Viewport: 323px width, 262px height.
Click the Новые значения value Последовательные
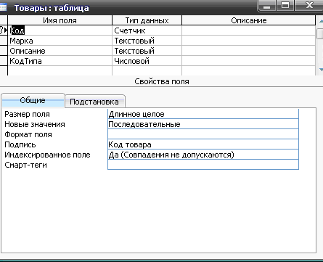coord(203,124)
